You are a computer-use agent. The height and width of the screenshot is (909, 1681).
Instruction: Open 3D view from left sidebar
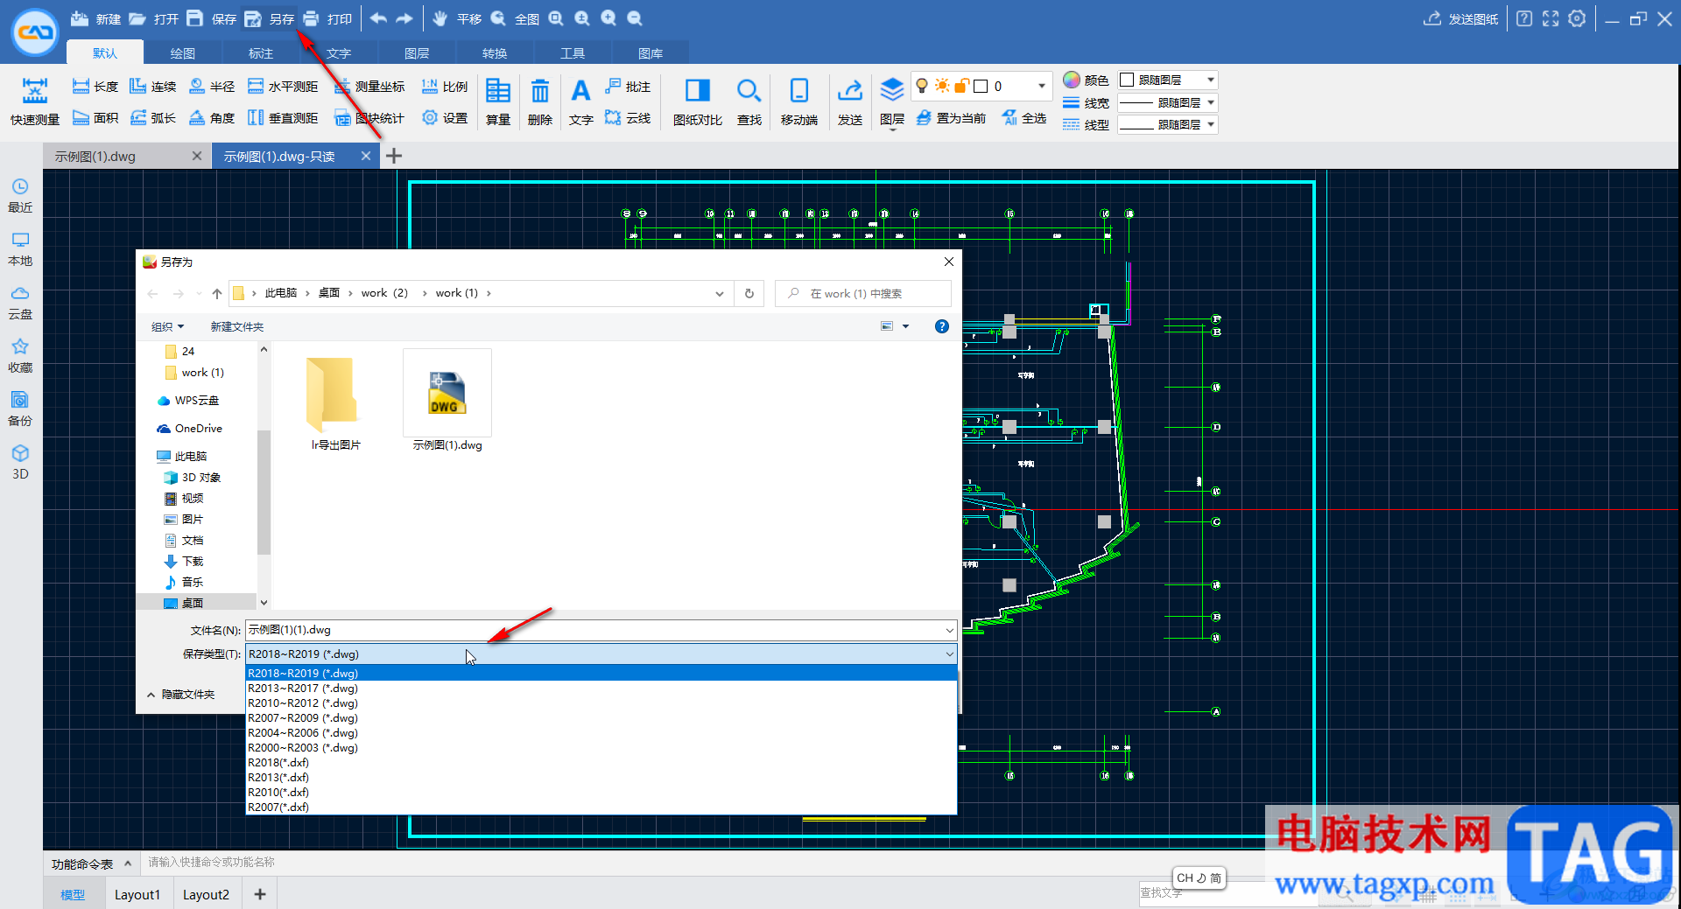20,462
